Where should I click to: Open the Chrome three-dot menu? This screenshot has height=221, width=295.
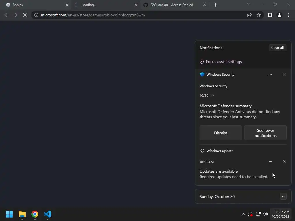(289, 15)
